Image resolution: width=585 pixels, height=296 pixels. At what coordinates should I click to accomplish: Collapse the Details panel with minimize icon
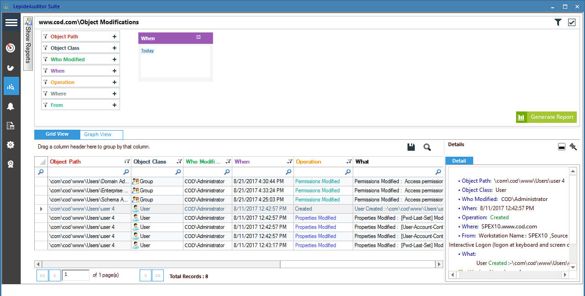coord(562,147)
